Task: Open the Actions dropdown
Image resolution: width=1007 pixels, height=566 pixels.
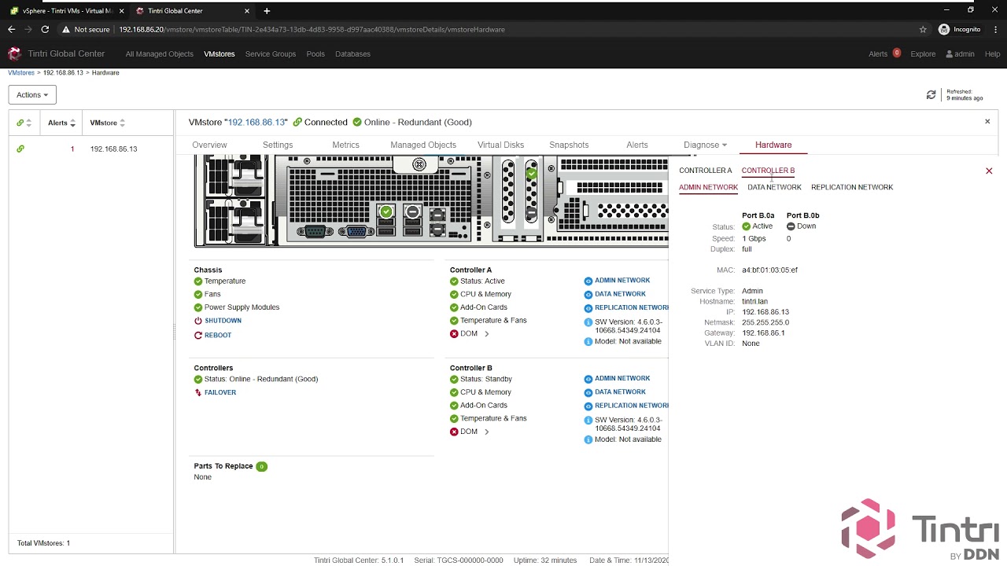Action: [32, 94]
